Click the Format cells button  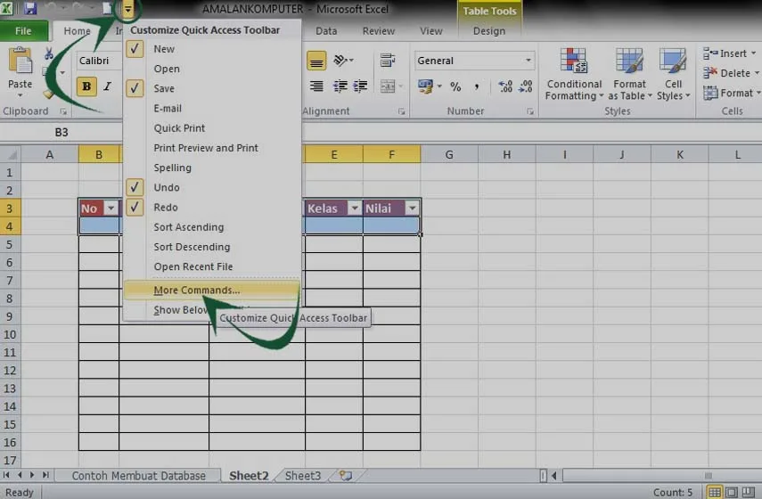tap(732, 93)
